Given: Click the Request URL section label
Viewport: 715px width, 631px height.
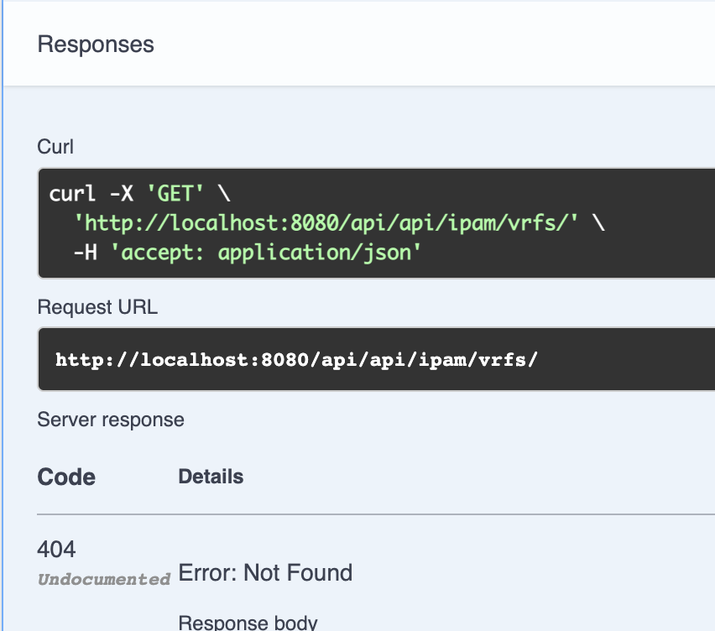Looking at the screenshot, I should click(x=97, y=307).
